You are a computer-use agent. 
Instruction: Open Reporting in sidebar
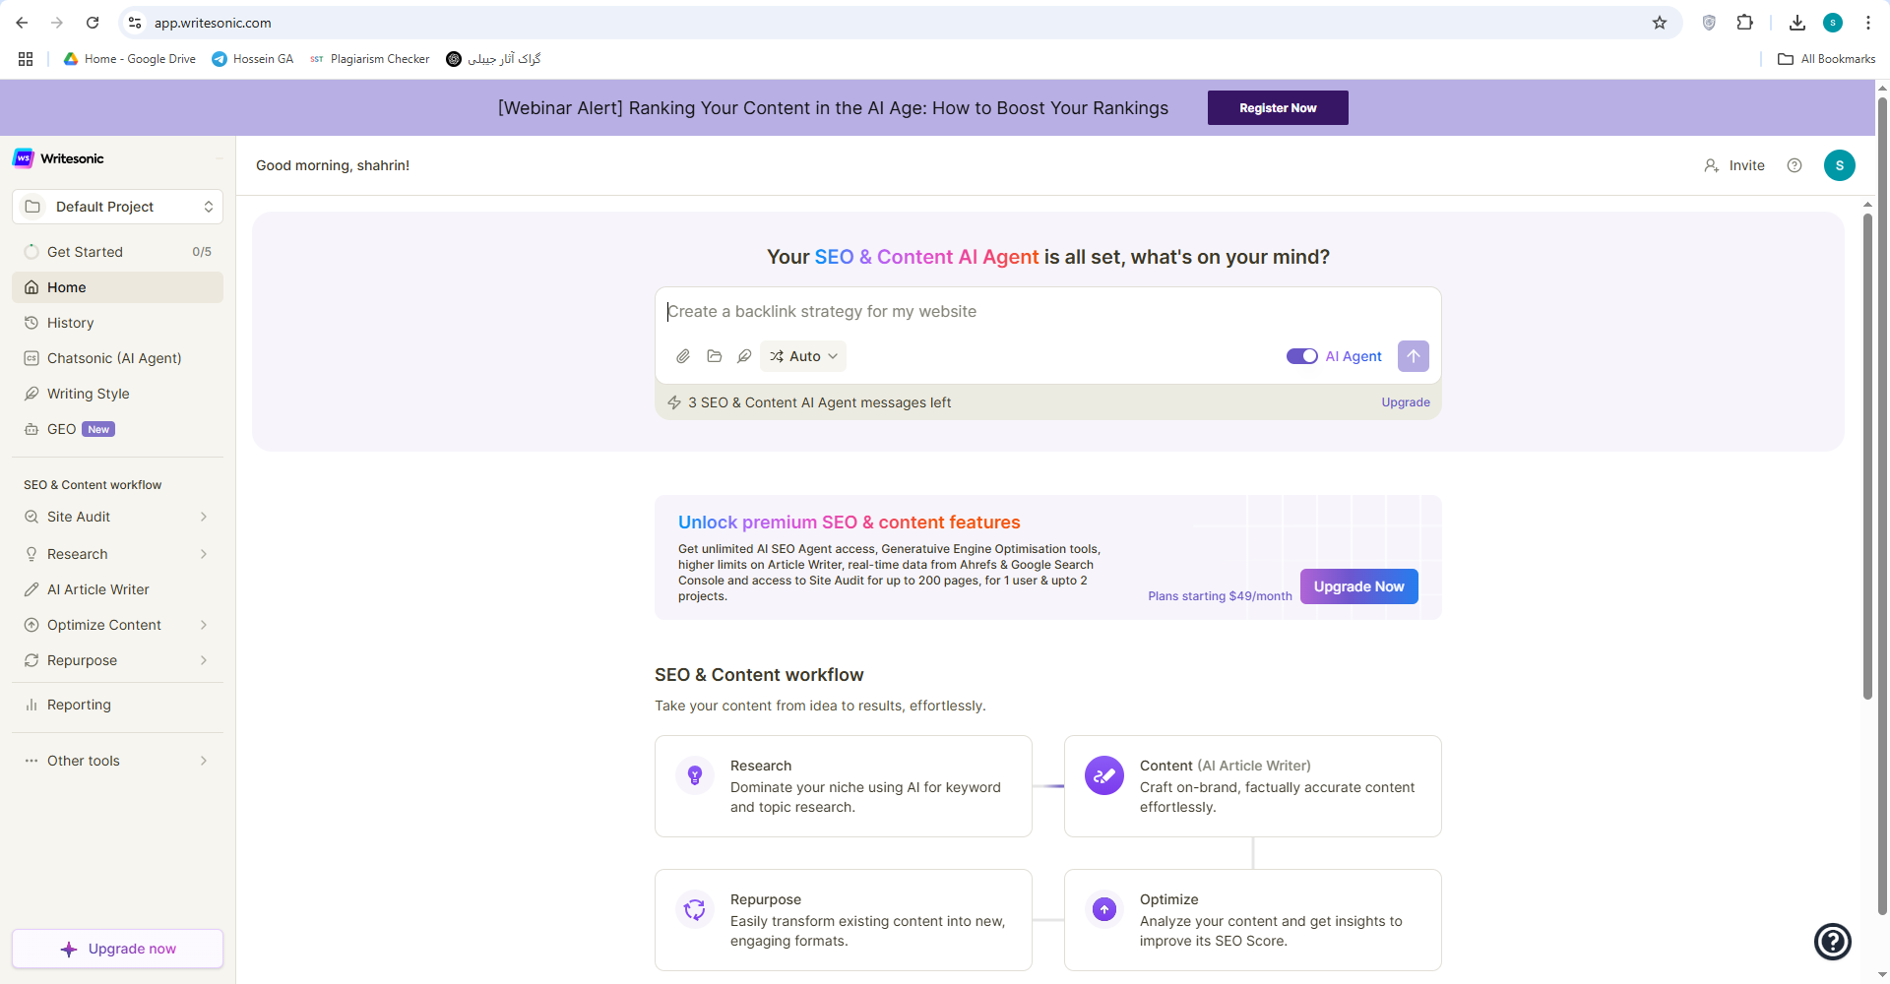coord(118,705)
